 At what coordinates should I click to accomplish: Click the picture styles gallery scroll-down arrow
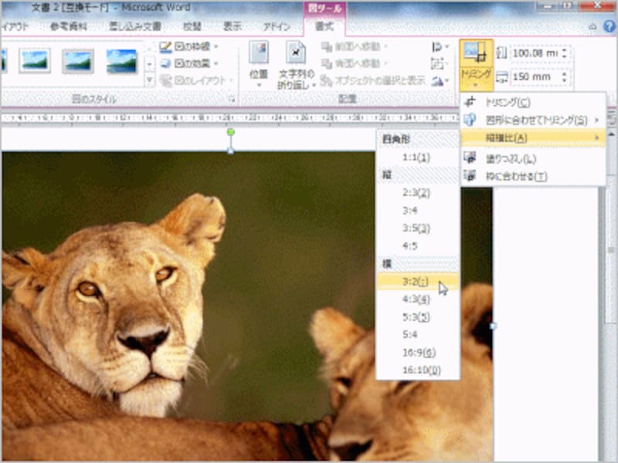(x=149, y=64)
